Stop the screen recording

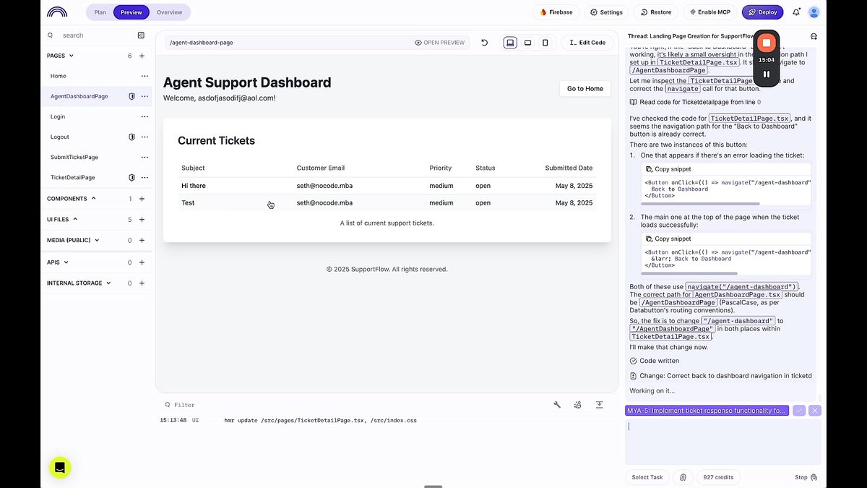767,43
